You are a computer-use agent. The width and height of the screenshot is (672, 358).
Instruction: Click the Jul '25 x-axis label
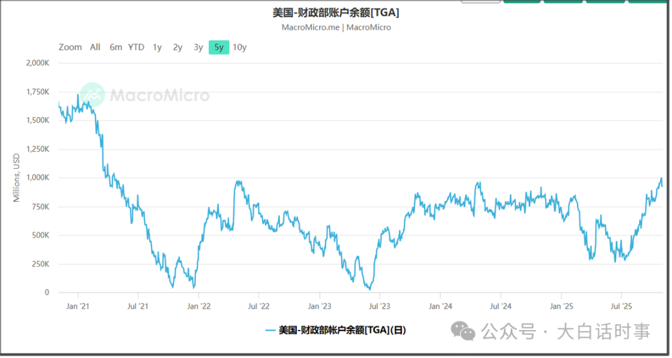[621, 306]
